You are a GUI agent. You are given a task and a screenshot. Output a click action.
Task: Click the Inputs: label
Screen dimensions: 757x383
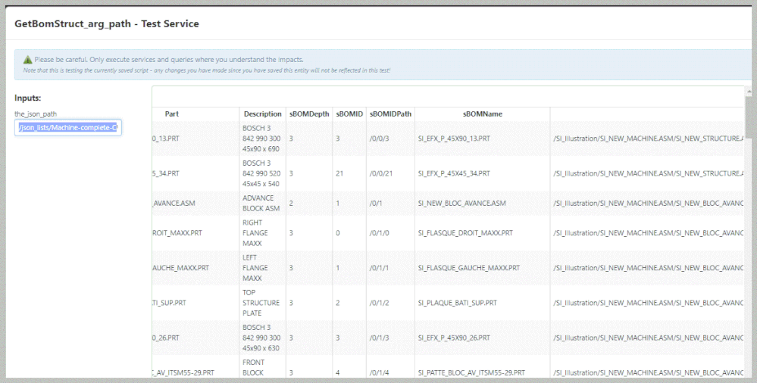(x=28, y=98)
